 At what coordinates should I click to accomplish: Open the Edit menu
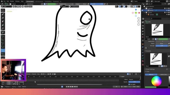8,1
